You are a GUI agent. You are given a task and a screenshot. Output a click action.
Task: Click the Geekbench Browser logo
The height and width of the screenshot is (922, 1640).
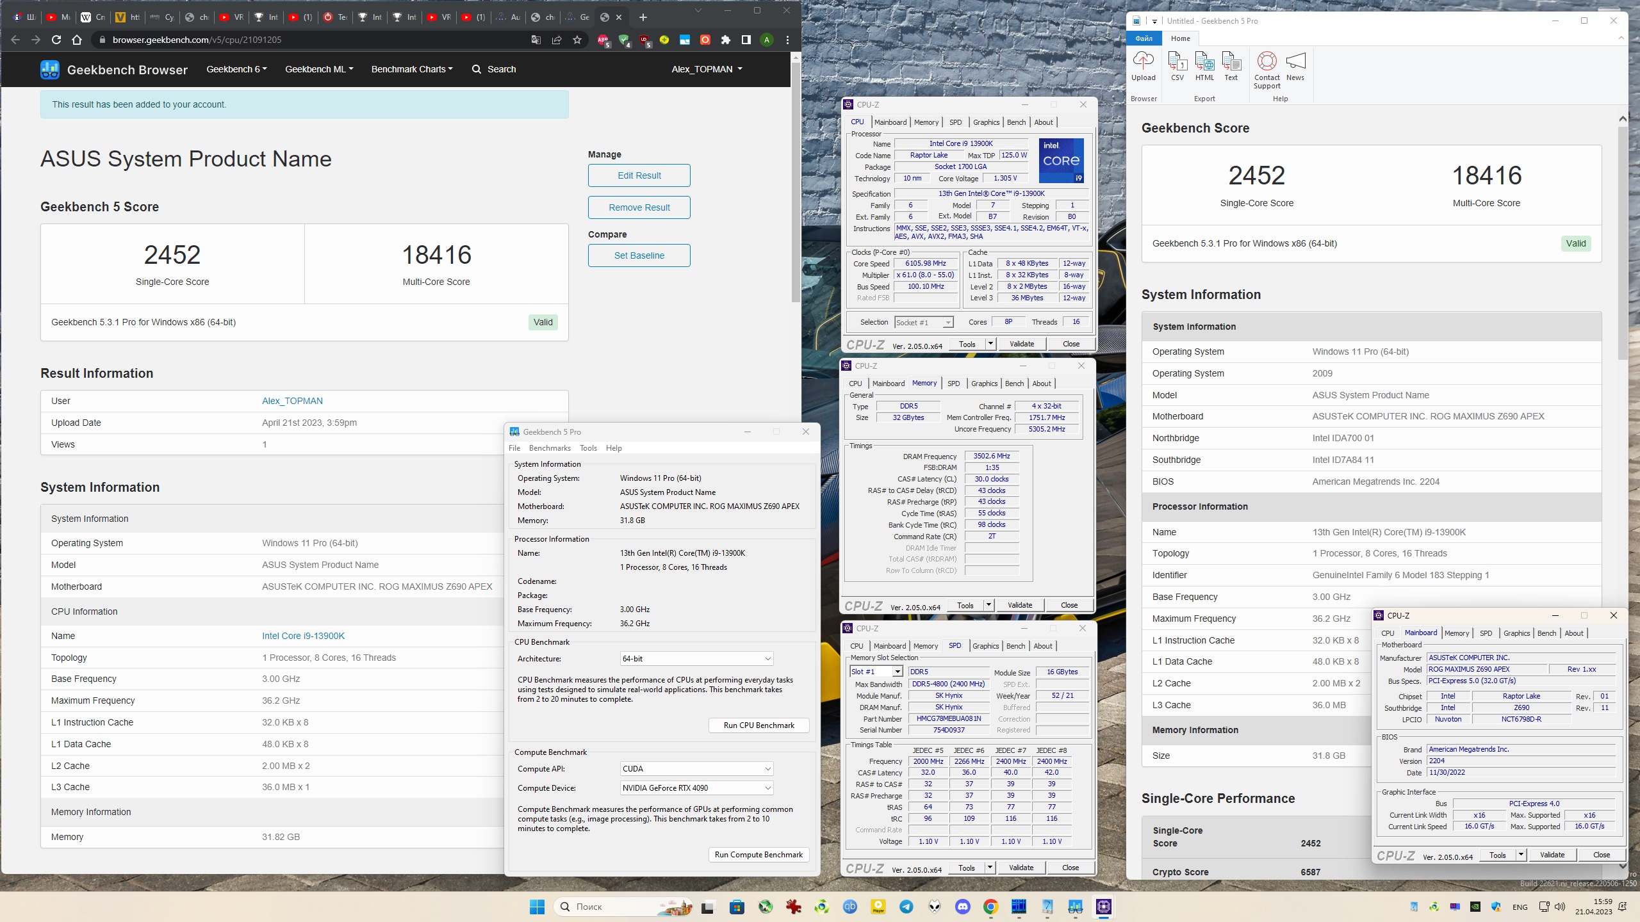tap(114, 69)
